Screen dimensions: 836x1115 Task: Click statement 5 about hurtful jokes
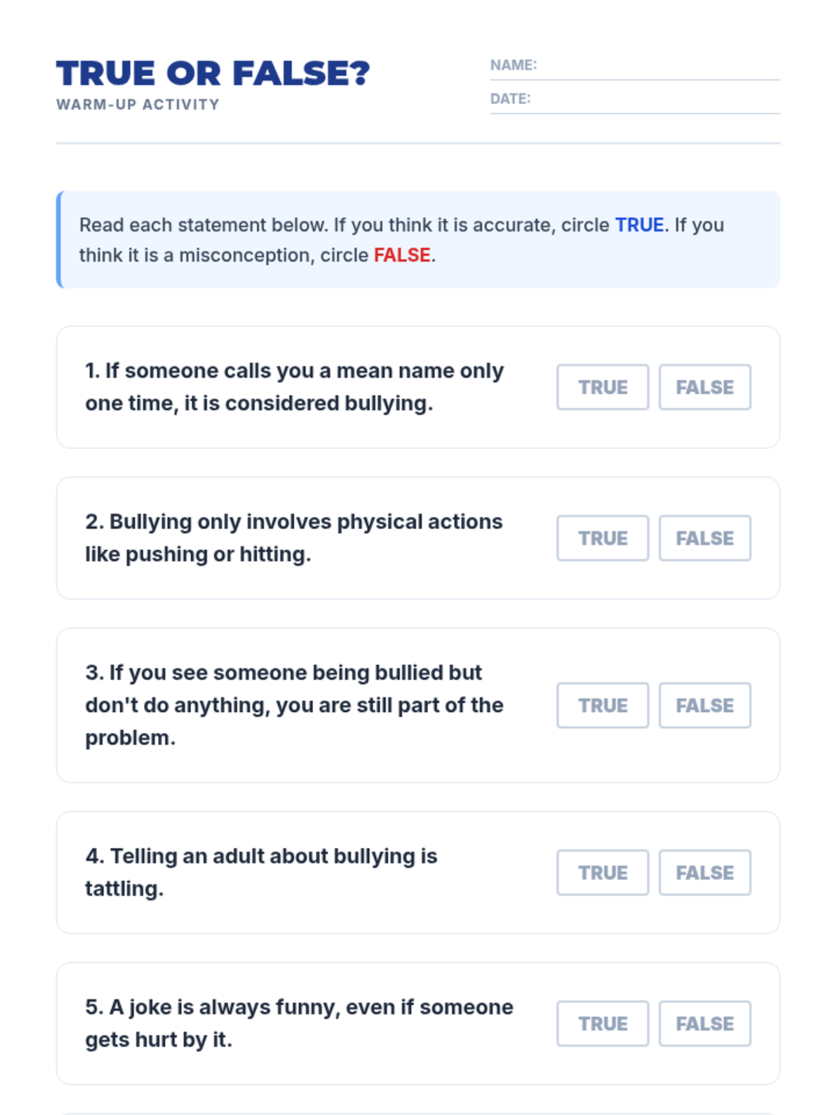click(299, 1024)
